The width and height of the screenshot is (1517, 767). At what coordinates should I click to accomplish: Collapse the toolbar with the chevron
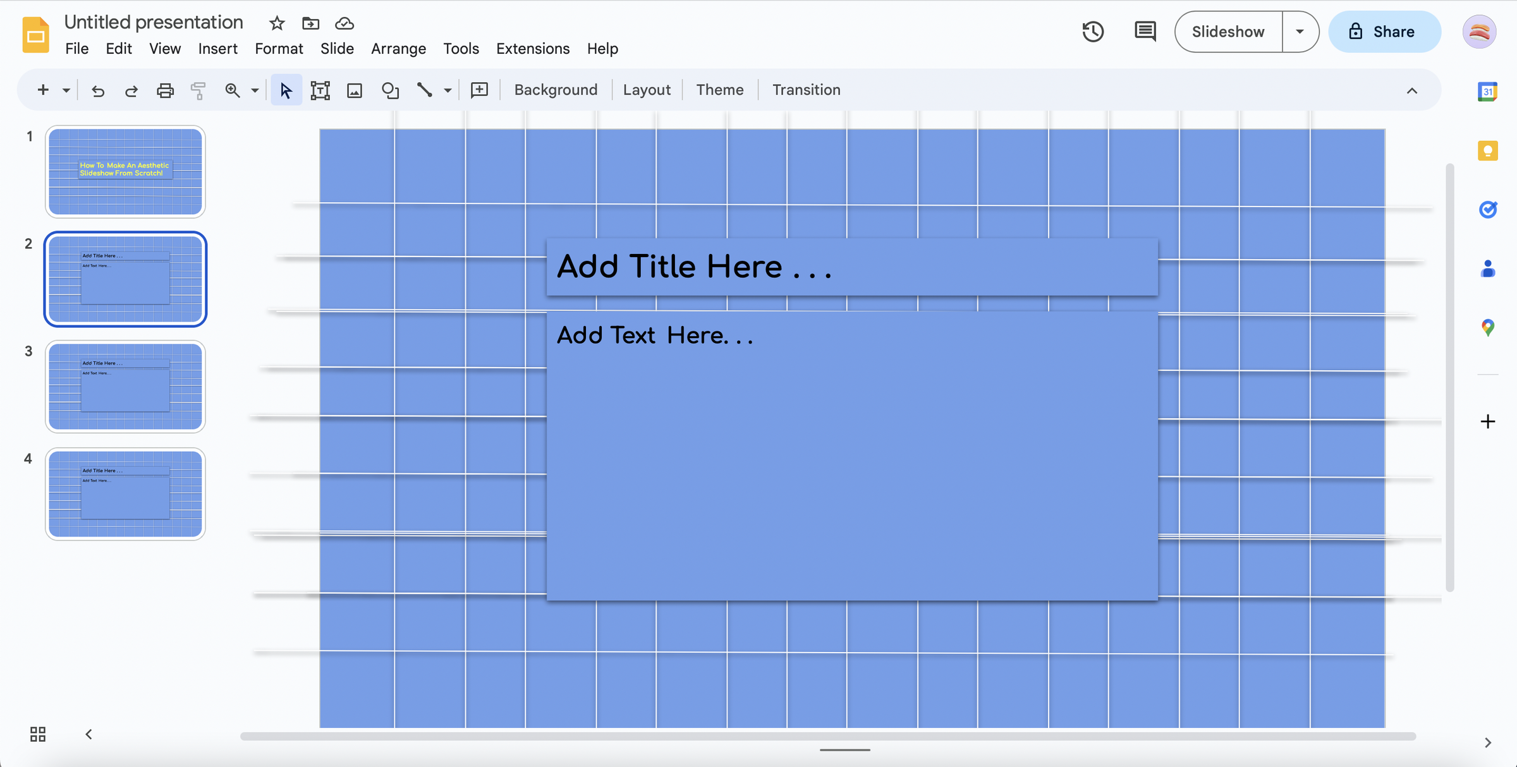pos(1411,90)
